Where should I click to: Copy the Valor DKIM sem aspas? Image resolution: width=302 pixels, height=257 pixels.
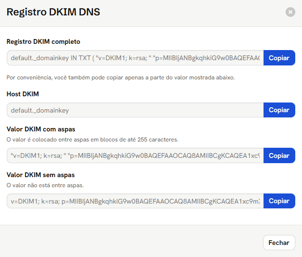279,201
